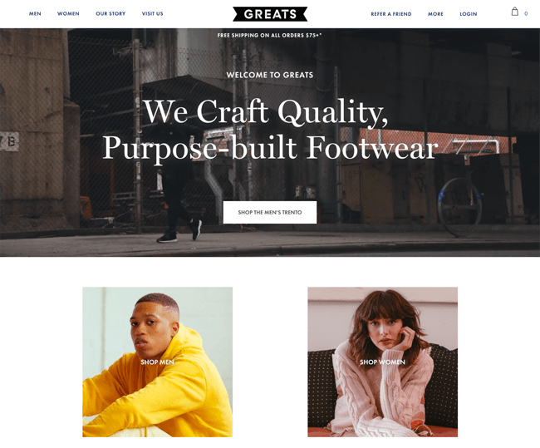Expand the MORE menu
Screen dimensions: 540x448
pos(435,14)
